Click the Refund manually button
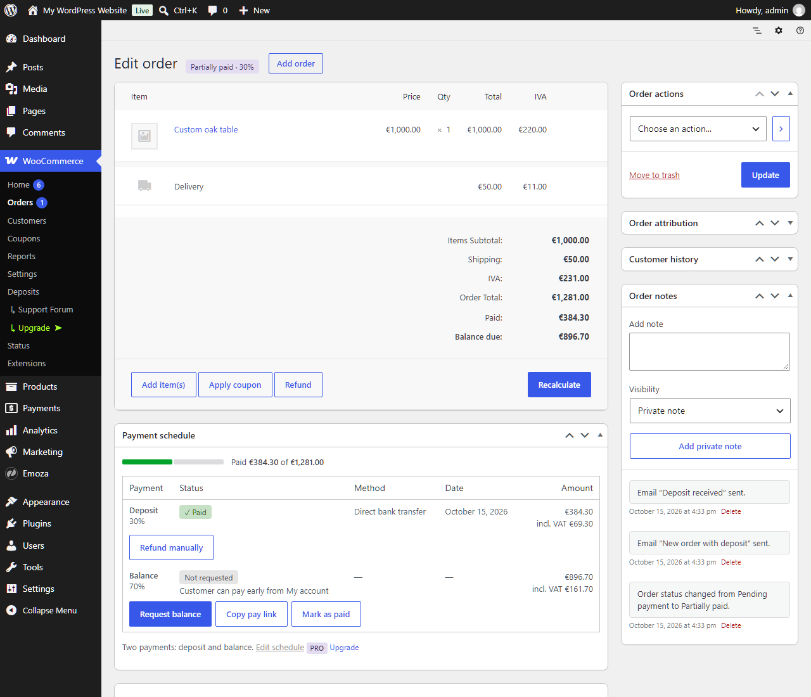 tap(172, 547)
